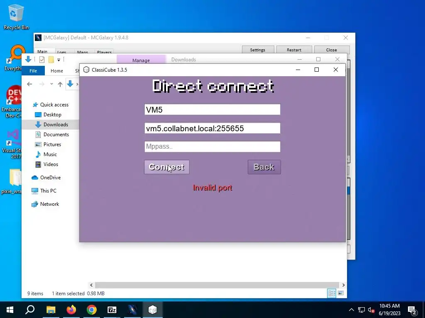The image size is (425, 318).
Task: Edit the server address vm5.collabnet.local:255655 field
Action: pos(212,128)
